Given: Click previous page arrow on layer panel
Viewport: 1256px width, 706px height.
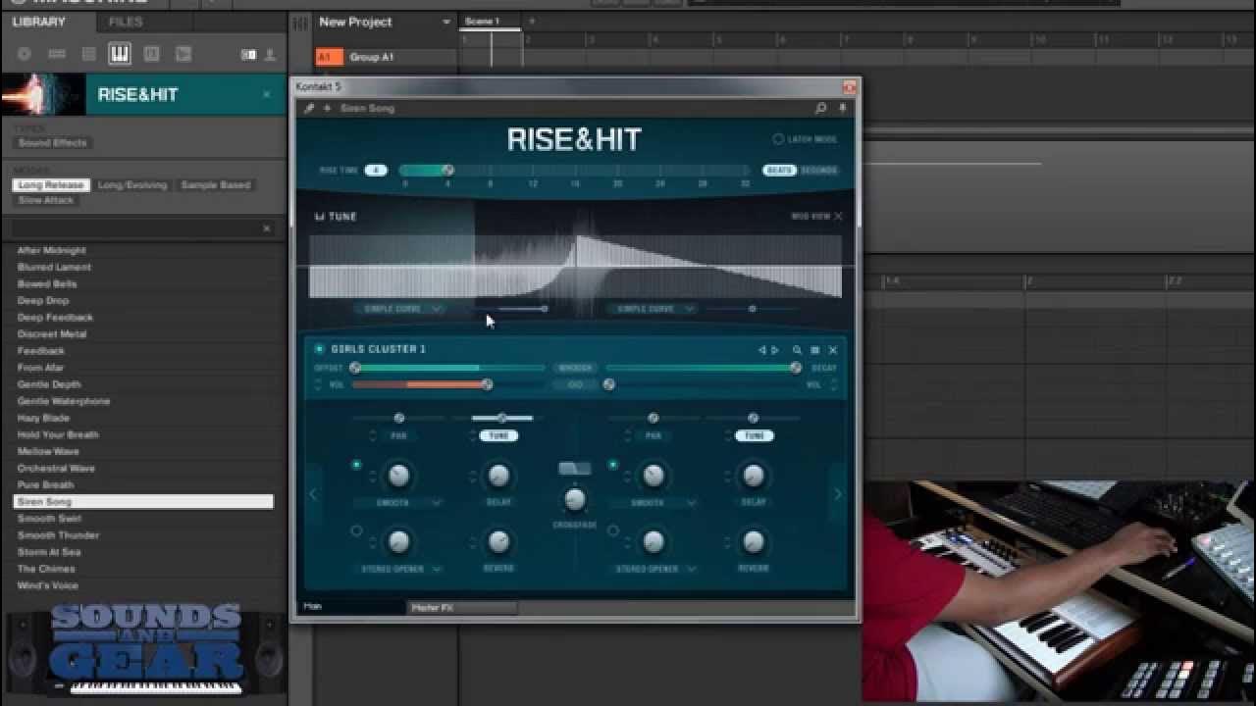Looking at the screenshot, I should (314, 494).
